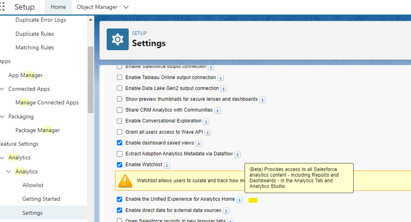Viewport: 411px width, 222px height.
Task: Click info icon next to Unified Experience for Analytics Home
Action: [239, 200]
